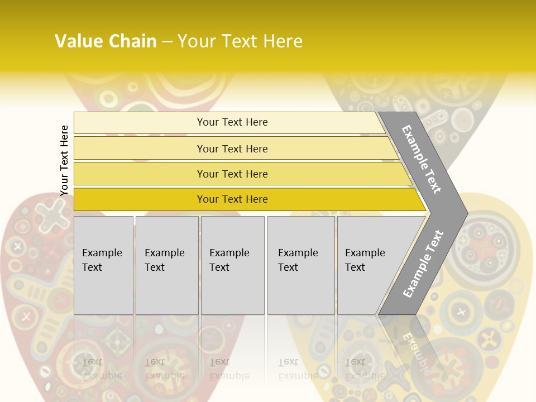536x402 pixels.
Task: Select the vertical "Your Text Here" side label
Action: (64, 160)
